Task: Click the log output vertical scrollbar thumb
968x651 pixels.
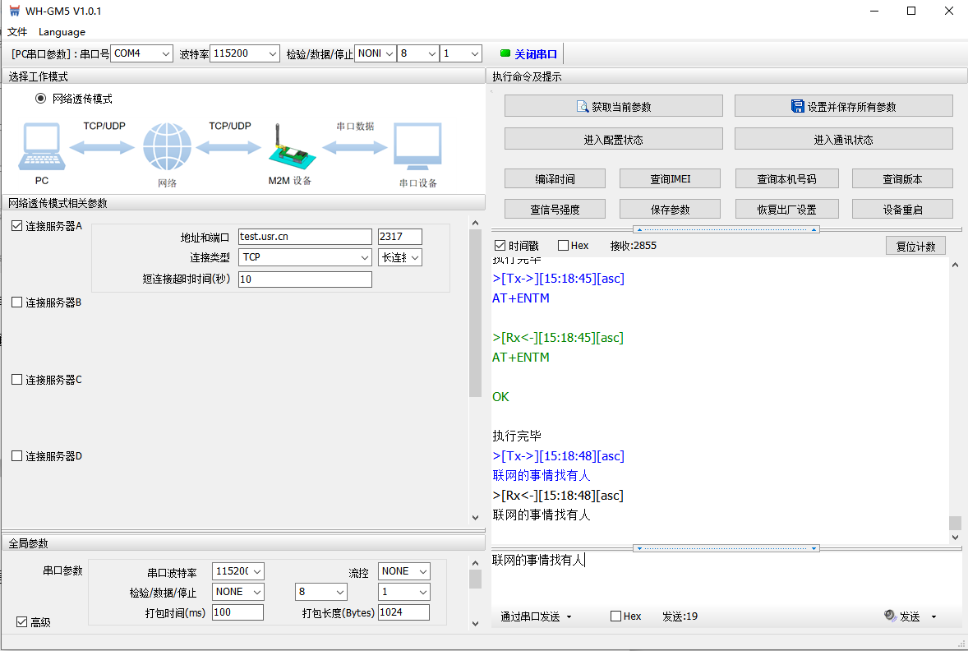Action: tap(954, 524)
